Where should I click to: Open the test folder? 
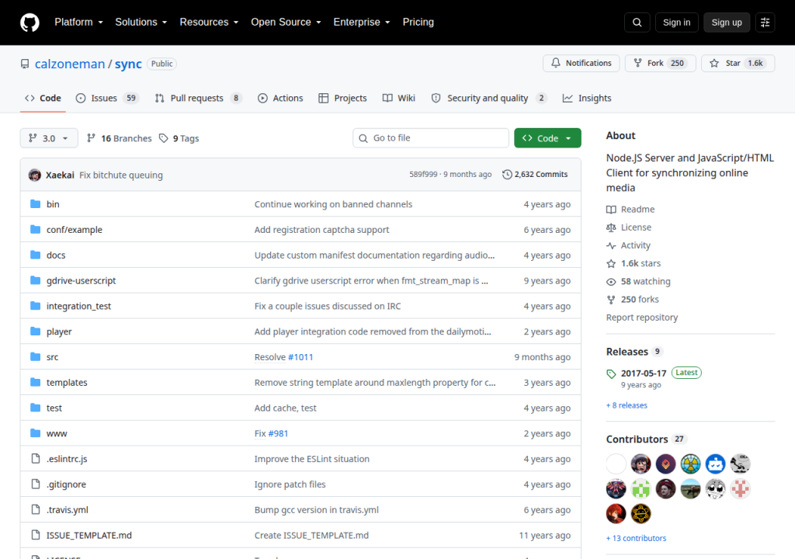tap(54, 408)
